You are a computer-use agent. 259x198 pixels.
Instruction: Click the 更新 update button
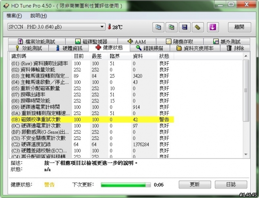[195, 185]
